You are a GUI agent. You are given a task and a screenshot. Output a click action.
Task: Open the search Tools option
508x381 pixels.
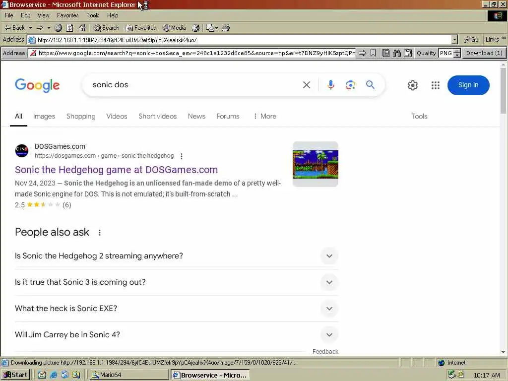(x=419, y=116)
